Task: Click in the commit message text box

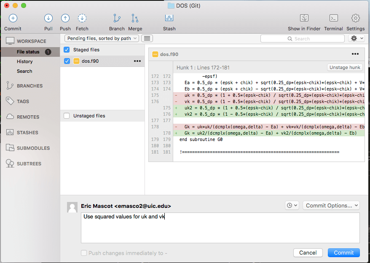Action: coord(220,228)
